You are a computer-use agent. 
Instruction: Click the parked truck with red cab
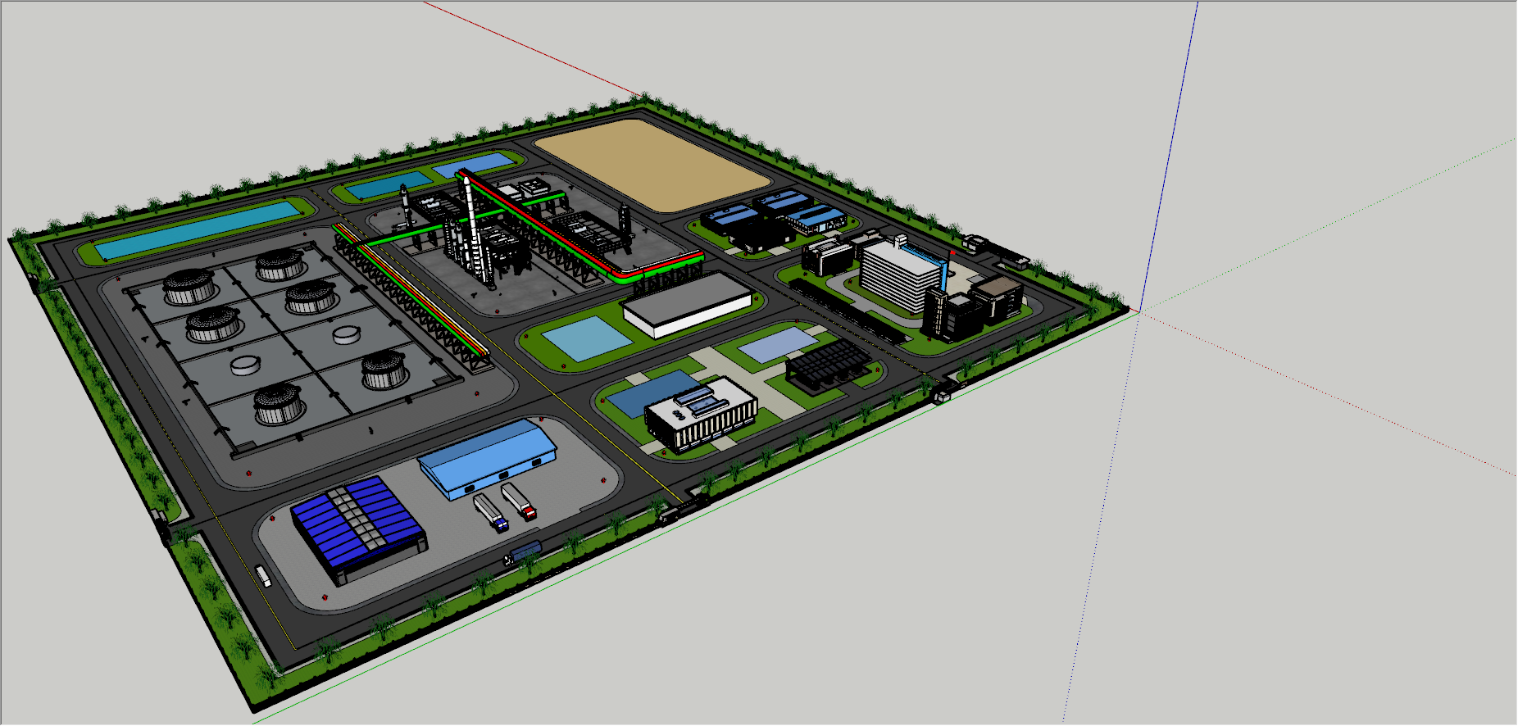pos(519,501)
